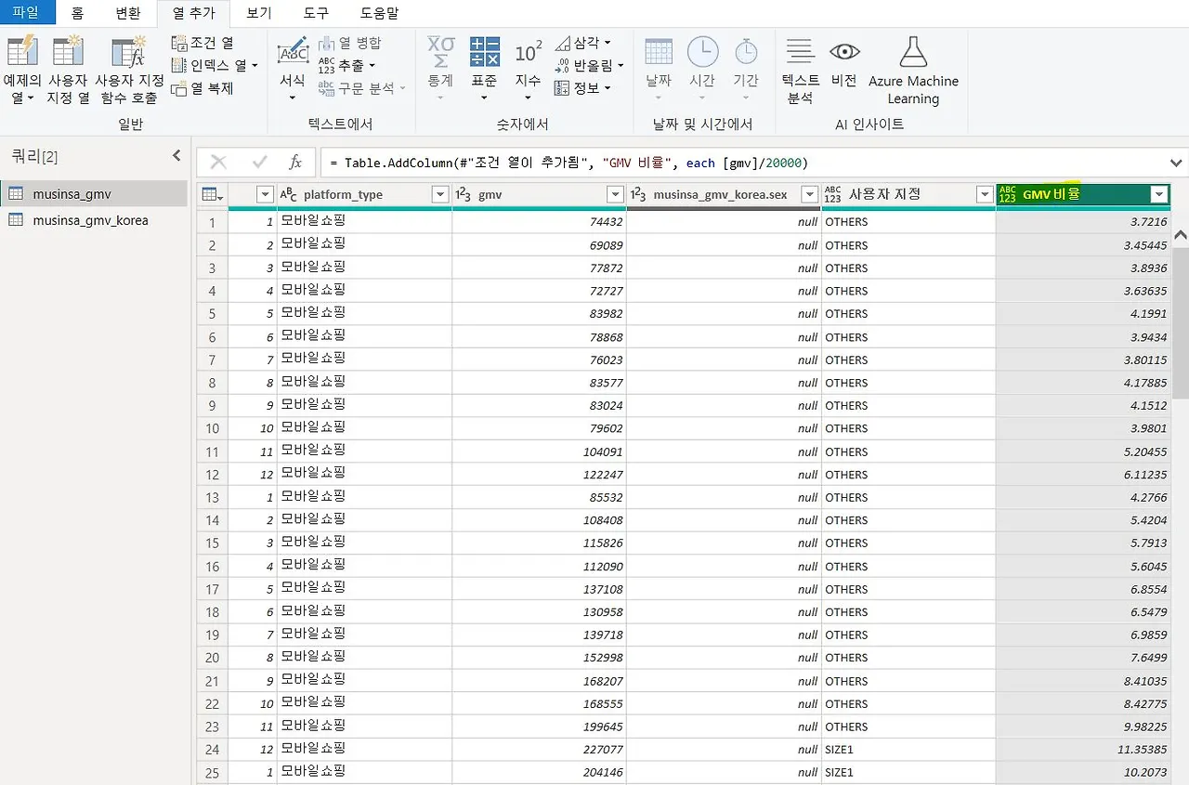Confirm the formula with the checkmark

point(259,163)
